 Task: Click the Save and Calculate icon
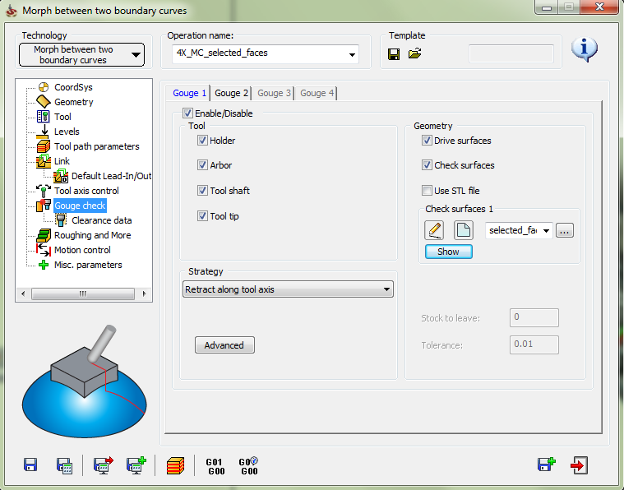click(64, 465)
